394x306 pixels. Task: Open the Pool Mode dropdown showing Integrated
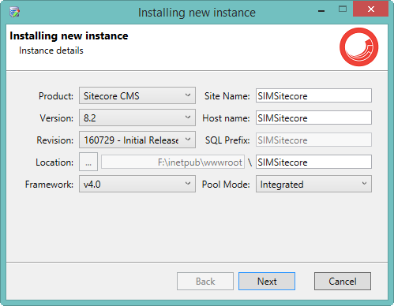coord(313,184)
